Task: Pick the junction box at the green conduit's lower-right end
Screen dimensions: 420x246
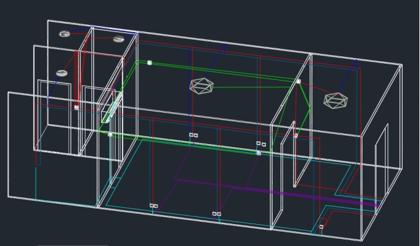Action: click(x=259, y=153)
